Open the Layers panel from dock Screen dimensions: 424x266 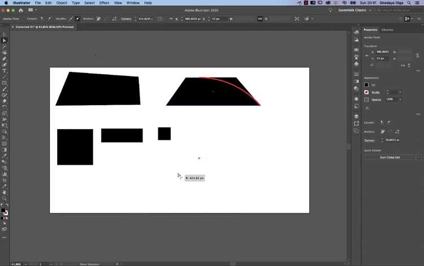click(356, 117)
